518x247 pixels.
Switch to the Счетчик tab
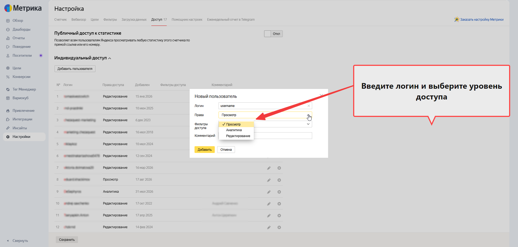click(x=60, y=20)
